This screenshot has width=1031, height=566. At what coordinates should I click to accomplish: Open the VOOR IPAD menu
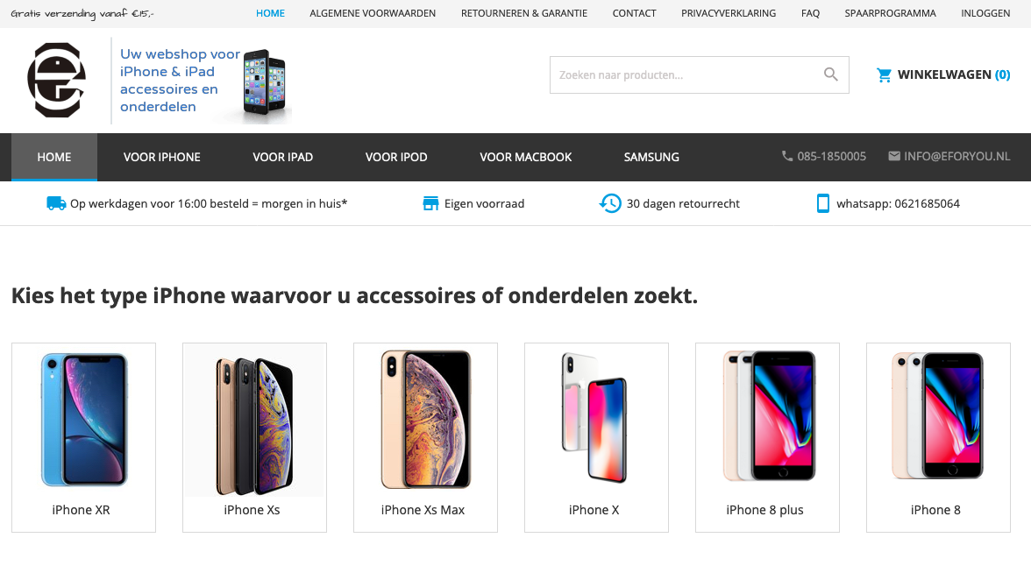click(x=282, y=157)
